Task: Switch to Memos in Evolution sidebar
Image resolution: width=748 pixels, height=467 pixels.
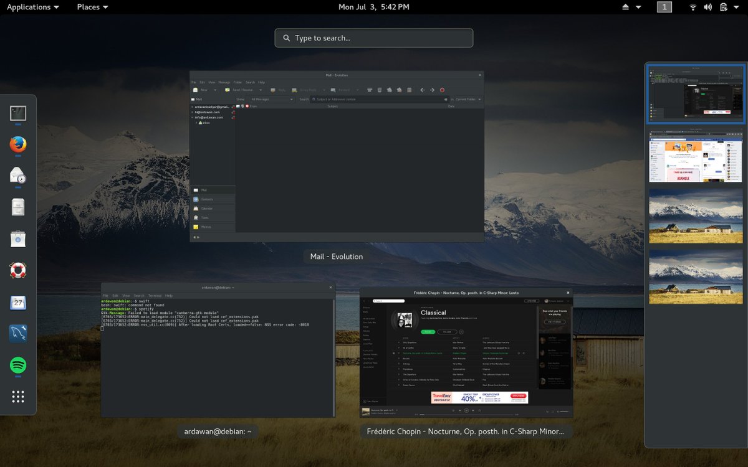Action: [x=213, y=227]
